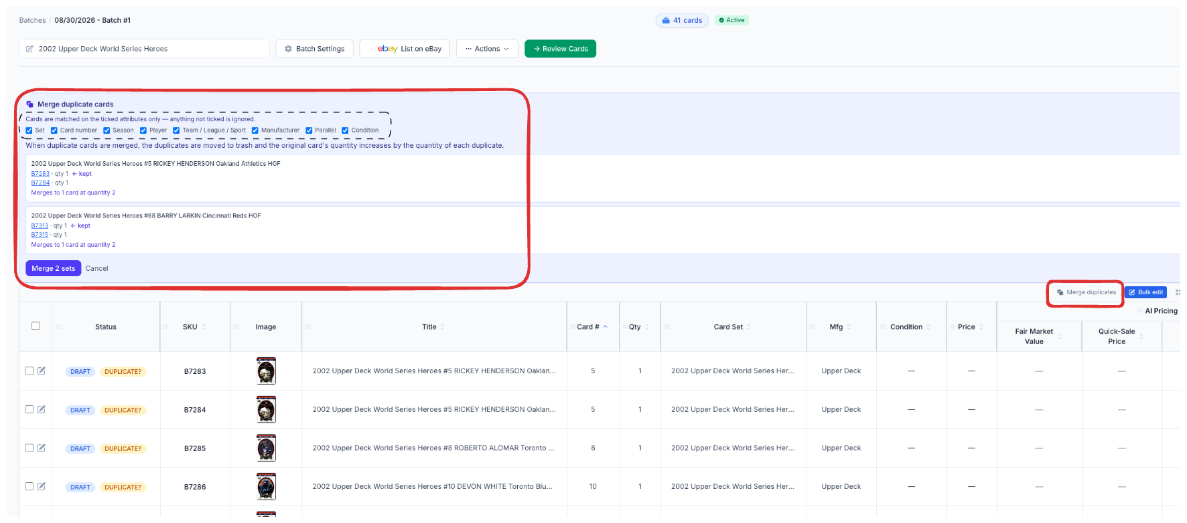1187x523 pixels.
Task: Click card thumbnail for B7283
Action: pos(266,371)
